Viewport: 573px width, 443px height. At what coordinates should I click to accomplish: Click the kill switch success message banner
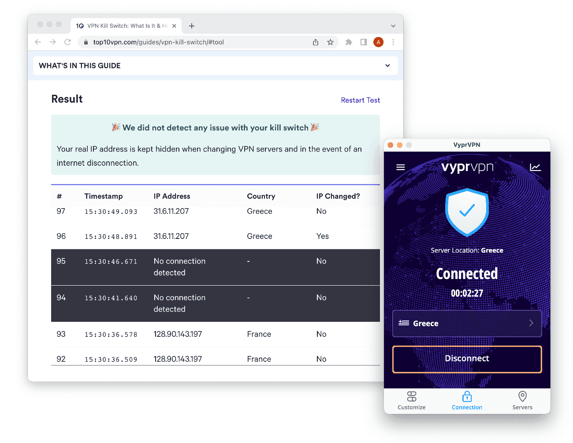click(216, 145)
